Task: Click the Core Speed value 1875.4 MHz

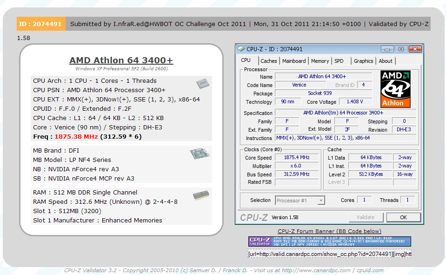Action: [x=297, y=157]
